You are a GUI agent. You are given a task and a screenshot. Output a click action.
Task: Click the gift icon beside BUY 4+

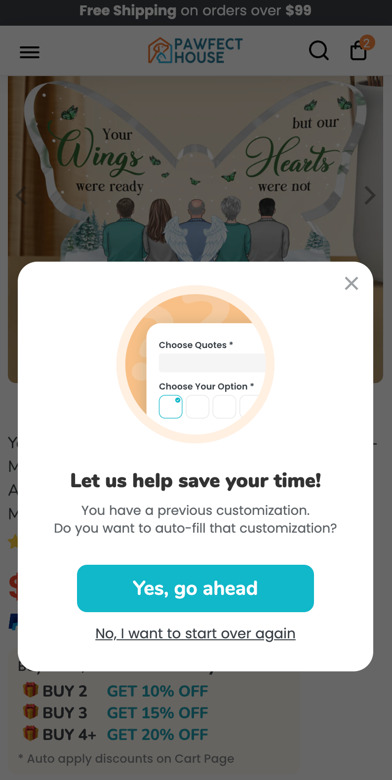coord(31,733)
